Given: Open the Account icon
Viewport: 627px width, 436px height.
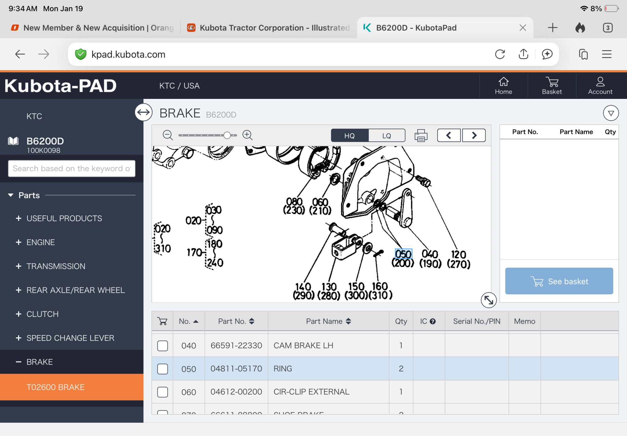Looking at the screenshot, I should pyautogui.click(x=600, y=85).
